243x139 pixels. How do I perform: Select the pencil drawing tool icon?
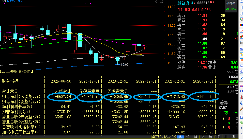coord(241,109)
